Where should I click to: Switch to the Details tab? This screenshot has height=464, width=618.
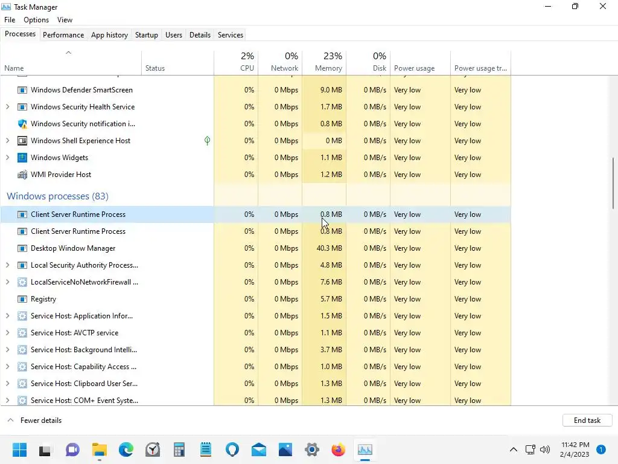point(200,35)
